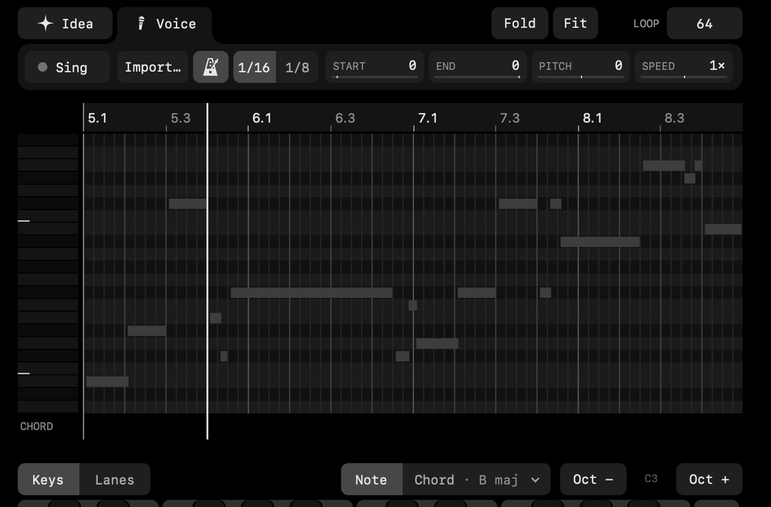Click ruler marker 5.3

[181, 118]
